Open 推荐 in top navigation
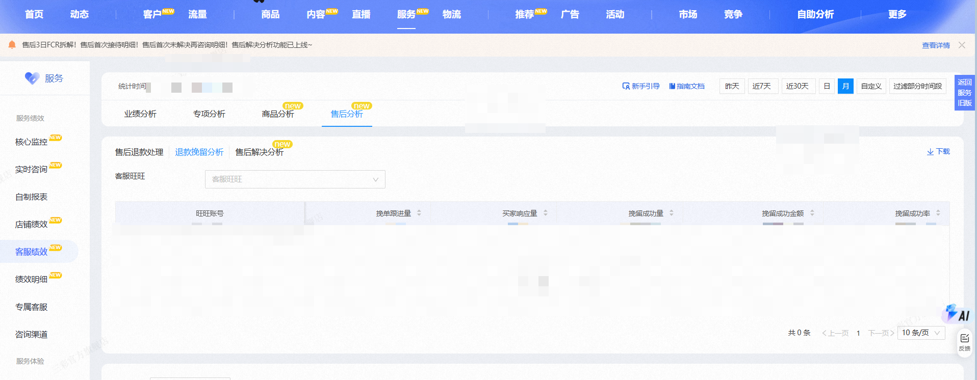 tap(524, 14)
